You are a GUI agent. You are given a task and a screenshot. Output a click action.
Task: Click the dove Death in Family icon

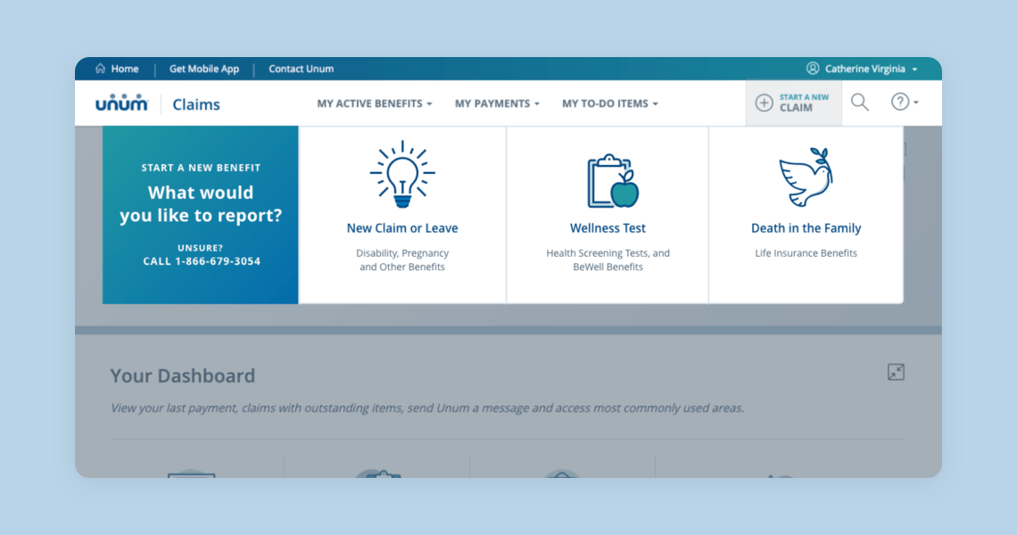click(x=806, y=177)
